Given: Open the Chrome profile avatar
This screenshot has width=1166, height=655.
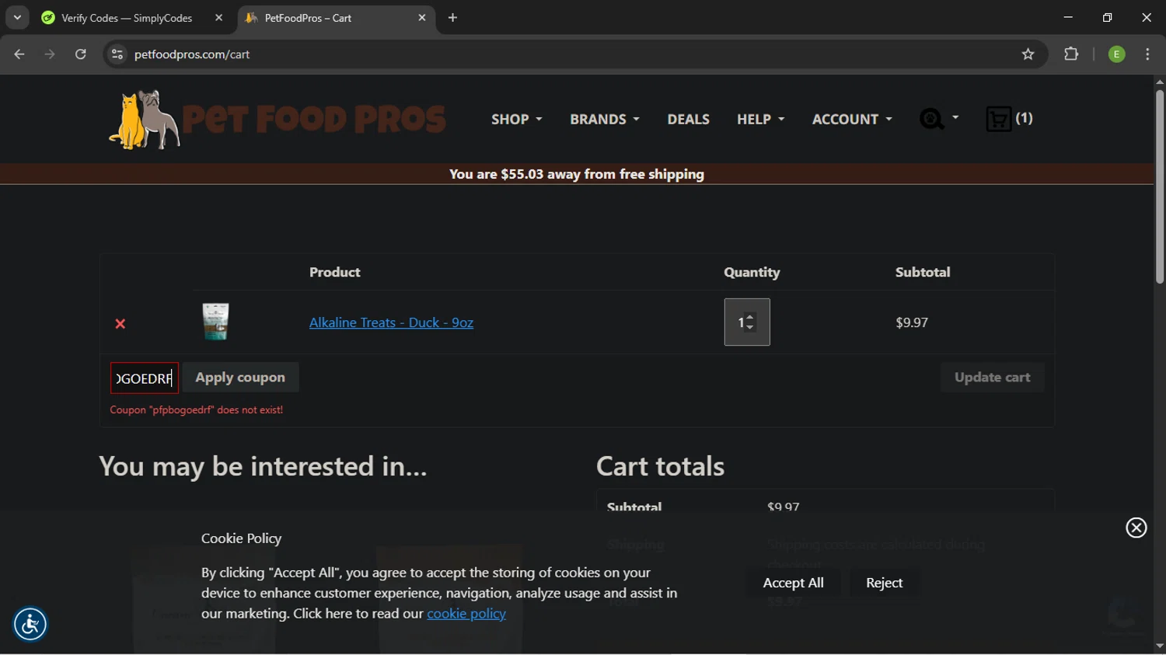Looking at the screenshot, I should tap(1116, 54).
